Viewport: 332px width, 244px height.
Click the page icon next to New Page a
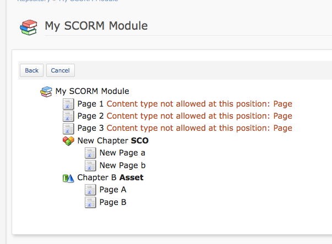click(x=90, y=153)
